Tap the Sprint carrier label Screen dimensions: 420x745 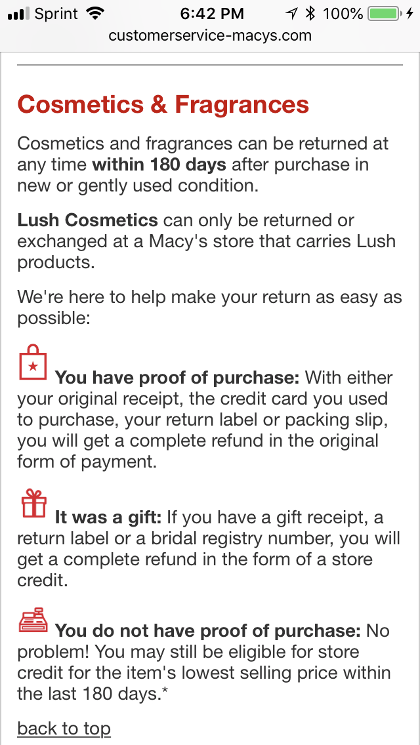tap(56, 14)
